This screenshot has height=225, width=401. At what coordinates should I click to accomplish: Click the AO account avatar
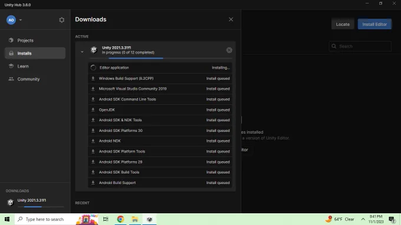click(x=11, y=20)
